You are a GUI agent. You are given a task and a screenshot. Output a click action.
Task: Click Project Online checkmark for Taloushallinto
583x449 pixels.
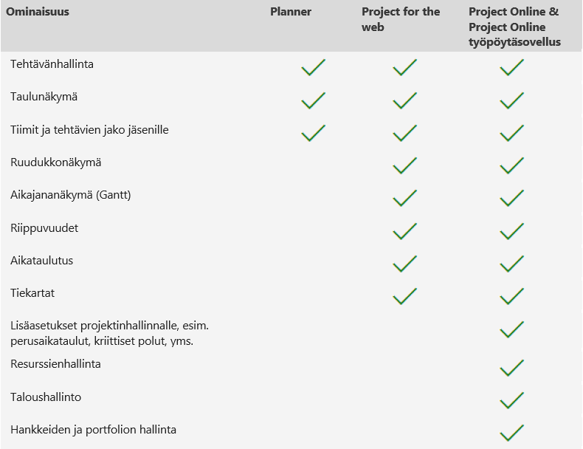(511, 400)
